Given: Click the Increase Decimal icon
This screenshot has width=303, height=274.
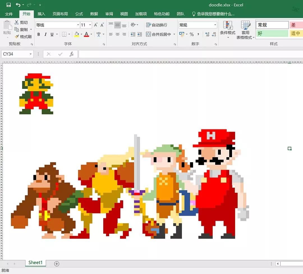Looking at the screenshot, I should (207, 34).
